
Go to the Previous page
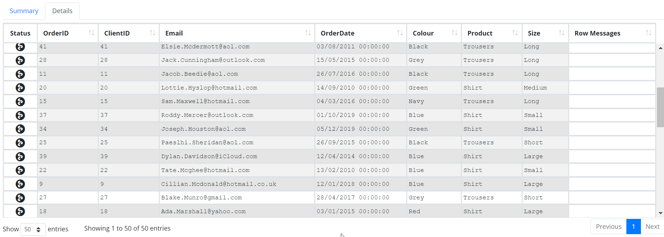(609, 227)
